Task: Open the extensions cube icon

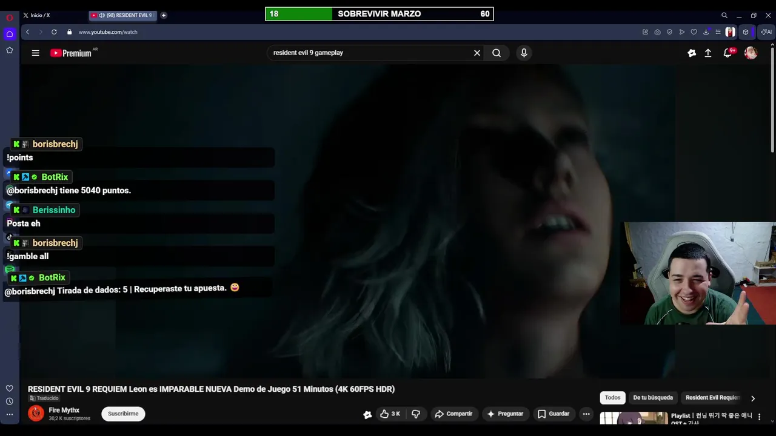Action: 746,32
